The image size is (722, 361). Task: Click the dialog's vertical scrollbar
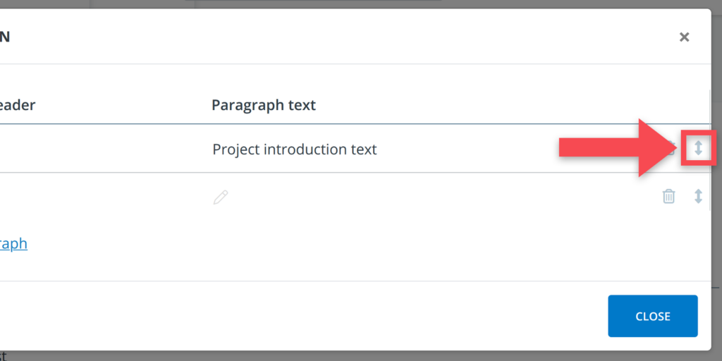[x=709, y=141]
